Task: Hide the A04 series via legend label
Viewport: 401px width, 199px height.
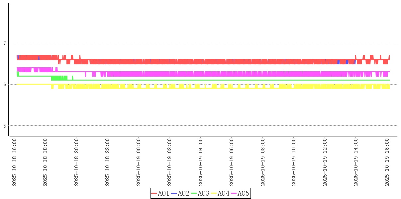Action: tap(223, 193)
